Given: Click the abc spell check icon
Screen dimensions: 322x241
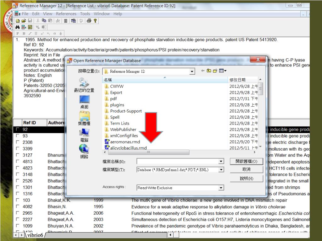Looking at the screenshot, I should [81, 21].
